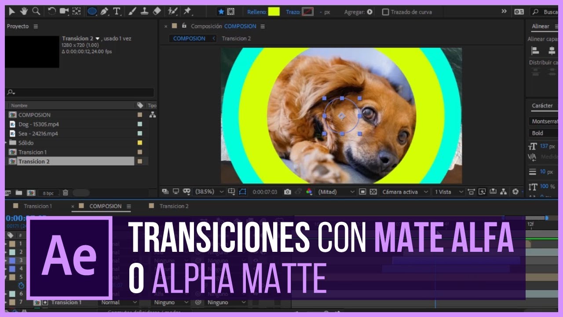Screen dimensions: 563x317
Task: Open the Alinear panel tab
Action: pos(540,26)
